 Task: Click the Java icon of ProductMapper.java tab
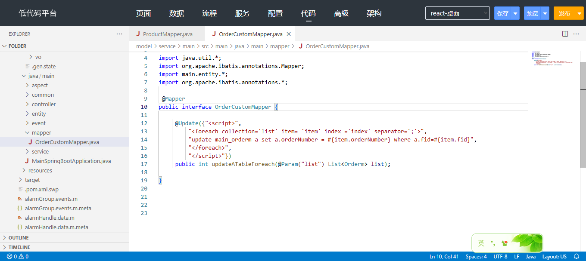[138, 34]
